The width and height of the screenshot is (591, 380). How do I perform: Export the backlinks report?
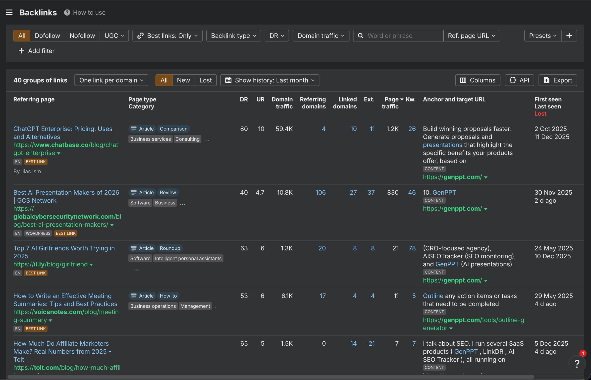[x=557, y=80]
